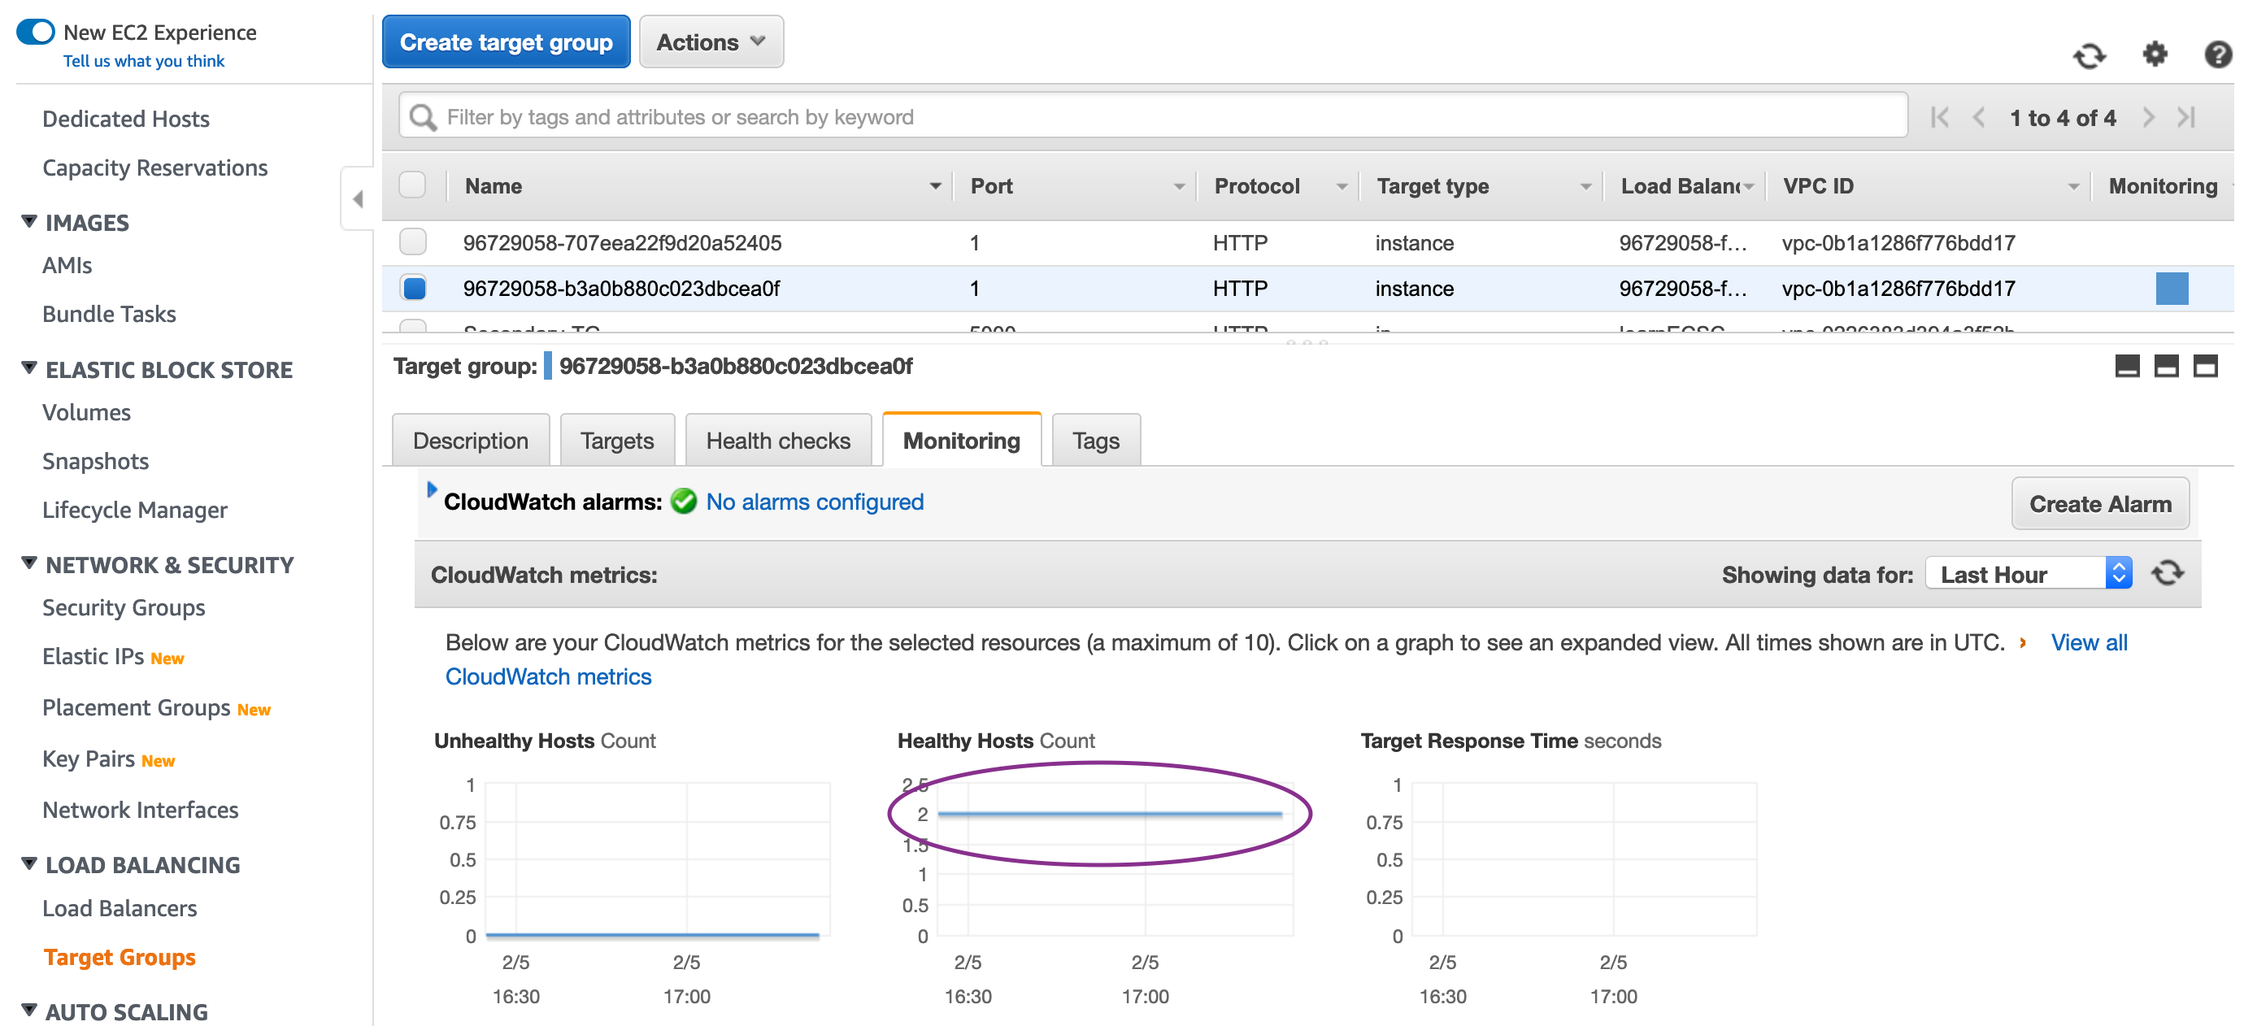This screenshot has height=1026, width=2244.
Task: Expand the CloudWatch alarms disclosure triangle
Action: pos(431,489)
